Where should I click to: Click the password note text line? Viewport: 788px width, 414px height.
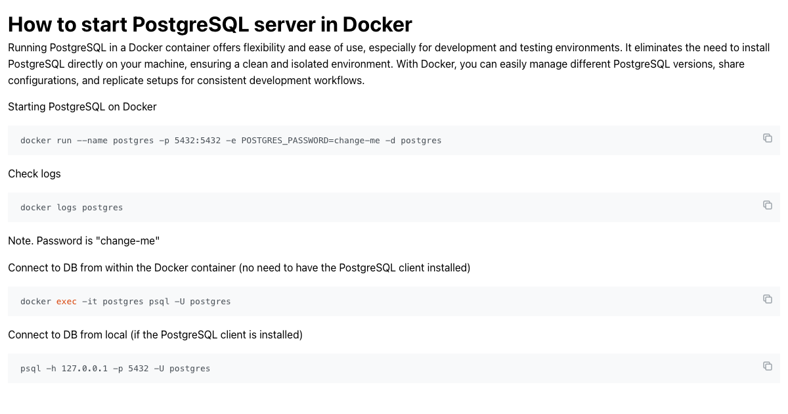click(84, 241)
